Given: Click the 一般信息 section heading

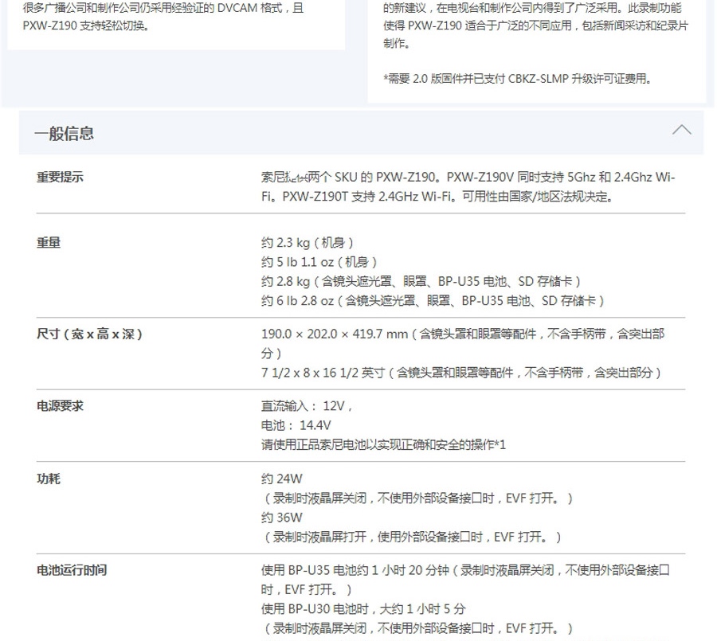Looking at the screenshot, I should [64, 134].
